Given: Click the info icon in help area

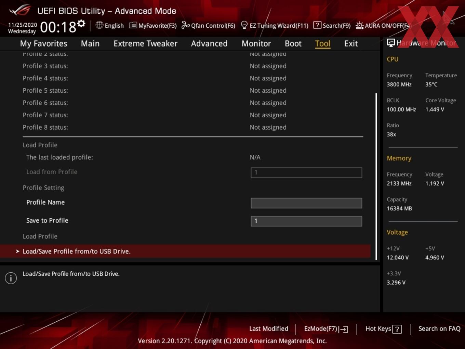Looking at the screenshot, I should tap(11, 278).
